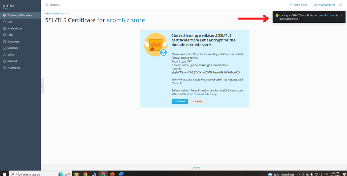Click the green check icon in notification

(x=277, y=15)
